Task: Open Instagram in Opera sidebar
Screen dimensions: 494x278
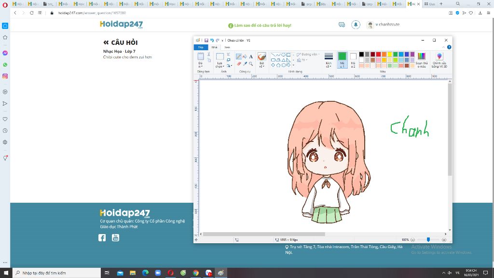Action: tap(5, 76)
